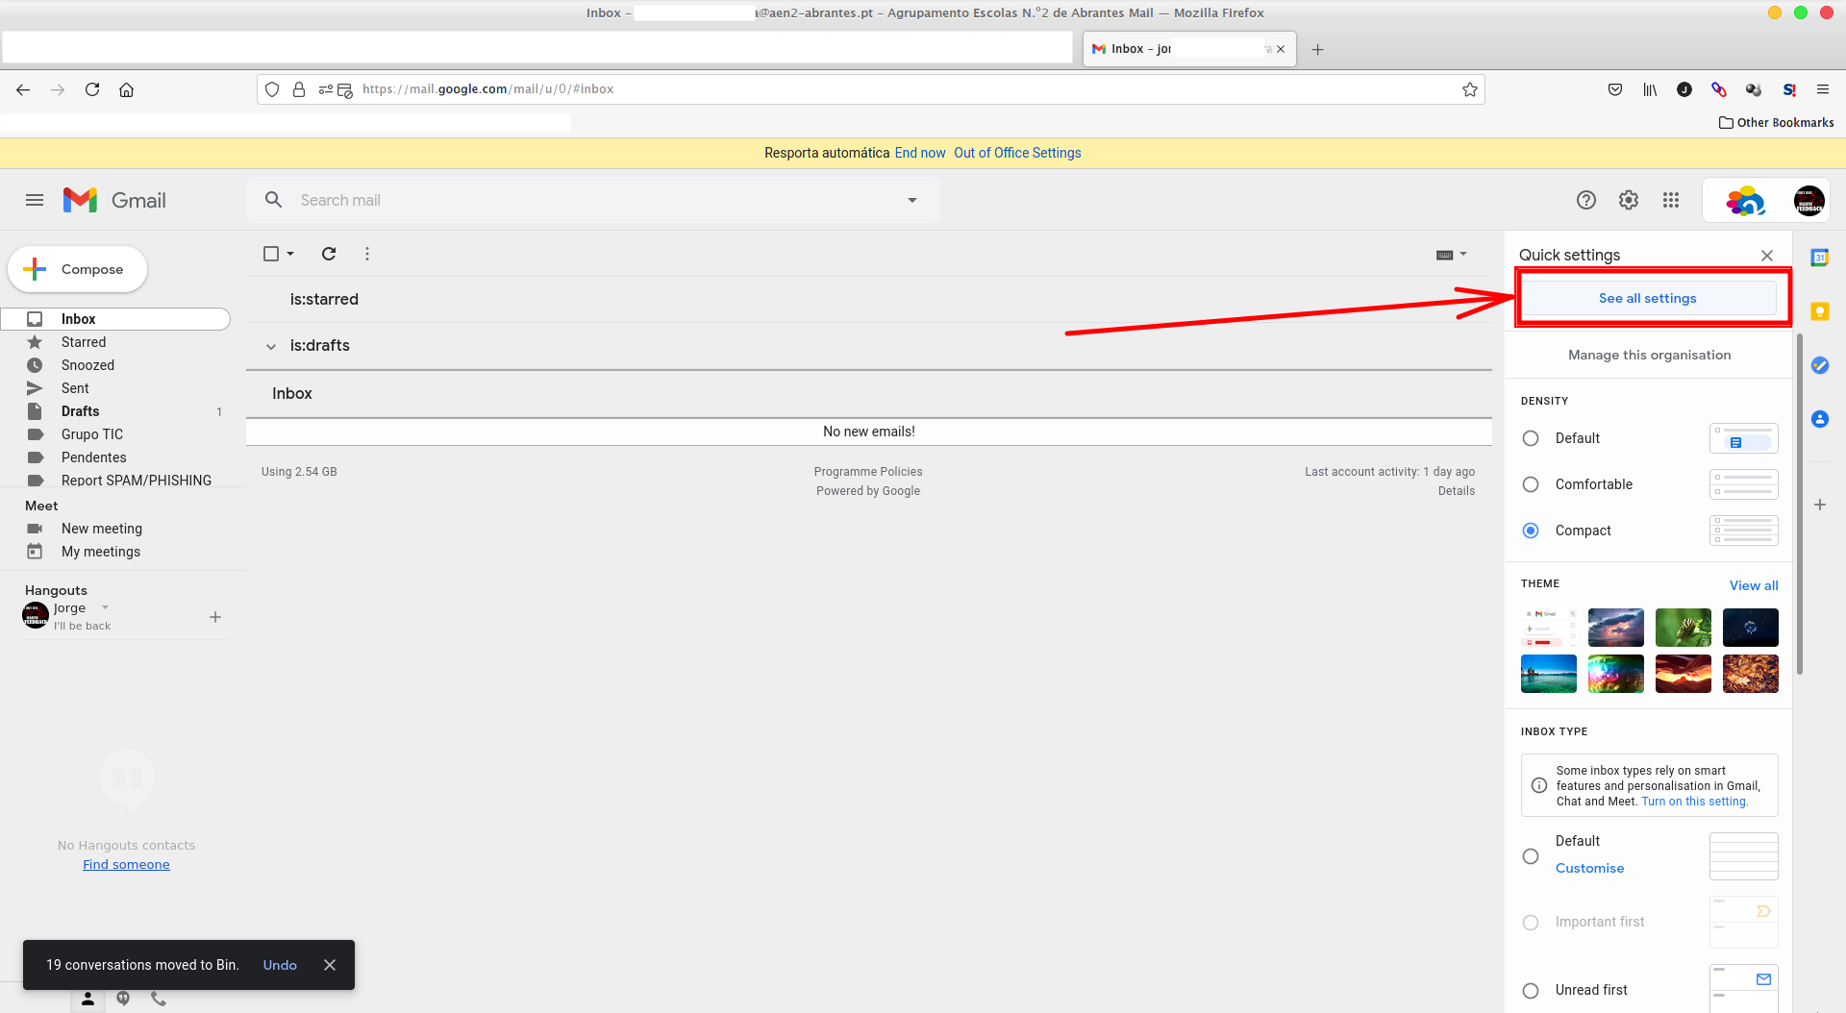The image size is (1846, 1013).
Task: Click the See all settings button
Action: coord(1647,298)
